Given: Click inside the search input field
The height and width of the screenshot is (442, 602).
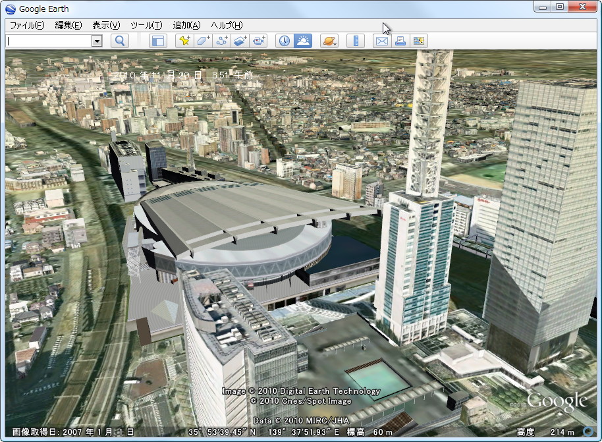Looking at the screenshot, I should coord(46,40).
